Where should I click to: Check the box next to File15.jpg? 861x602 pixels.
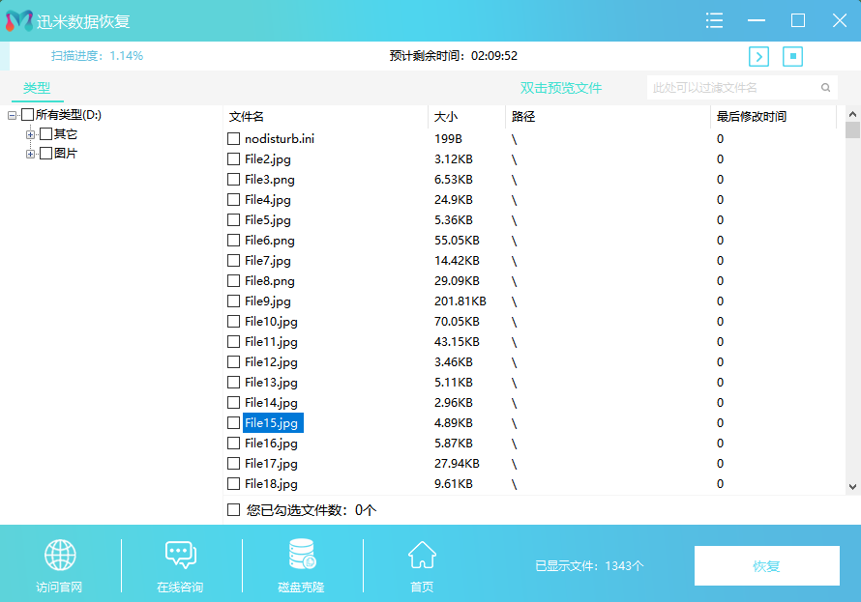[x=233, y=423]
